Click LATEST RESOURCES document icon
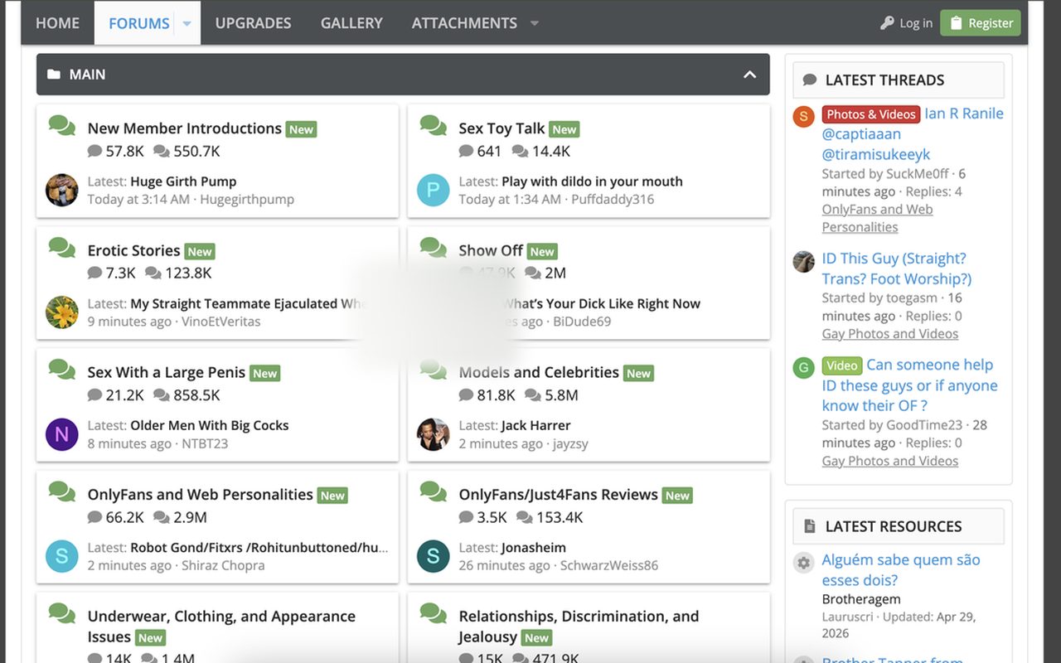The width and height of the screenshot is (1061, 663). pos(810,526)
